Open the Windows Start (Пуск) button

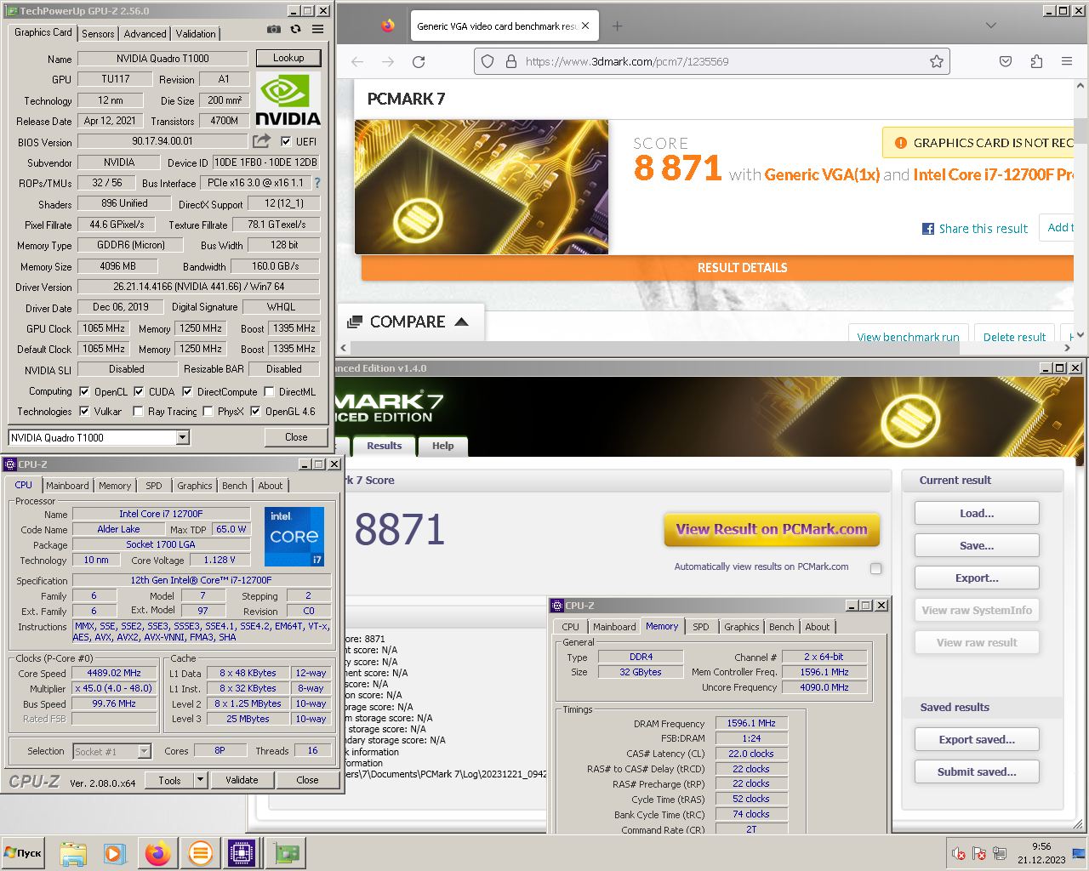point(23,853)
